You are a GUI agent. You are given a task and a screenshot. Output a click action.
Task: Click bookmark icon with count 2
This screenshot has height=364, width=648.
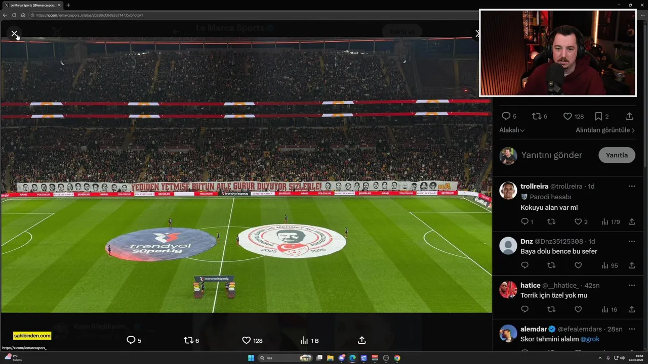tap(598, 116)
